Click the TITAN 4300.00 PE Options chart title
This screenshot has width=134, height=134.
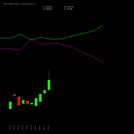[19, 4]
